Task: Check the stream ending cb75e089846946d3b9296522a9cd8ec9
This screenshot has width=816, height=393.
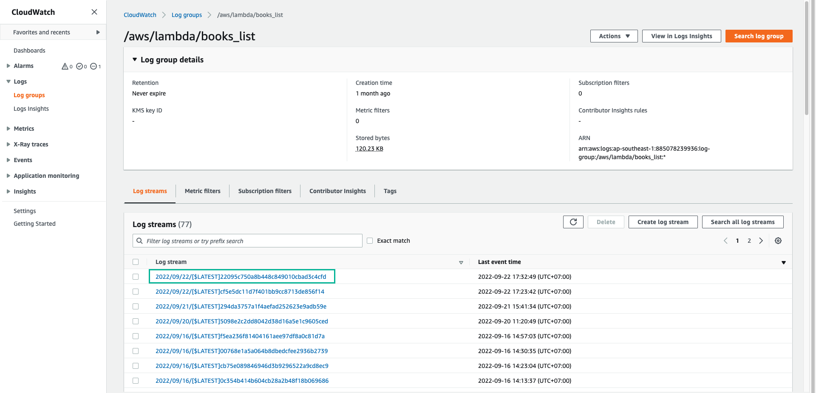Action: coord(136,366)
